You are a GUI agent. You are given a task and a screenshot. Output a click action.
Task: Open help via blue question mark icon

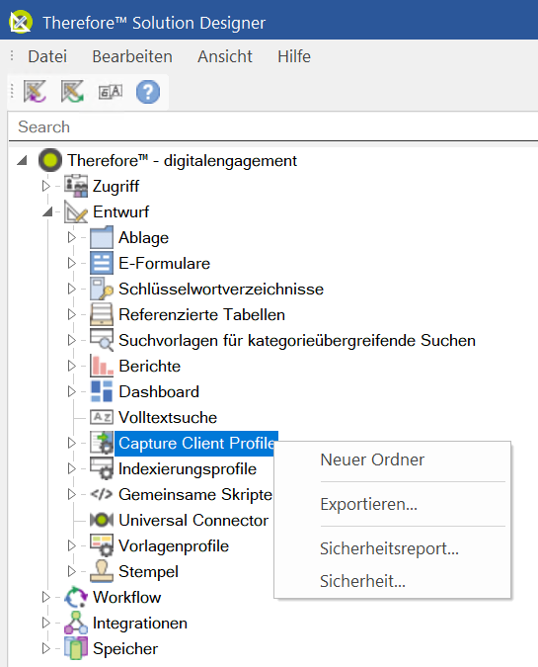(x=148, y=92)
